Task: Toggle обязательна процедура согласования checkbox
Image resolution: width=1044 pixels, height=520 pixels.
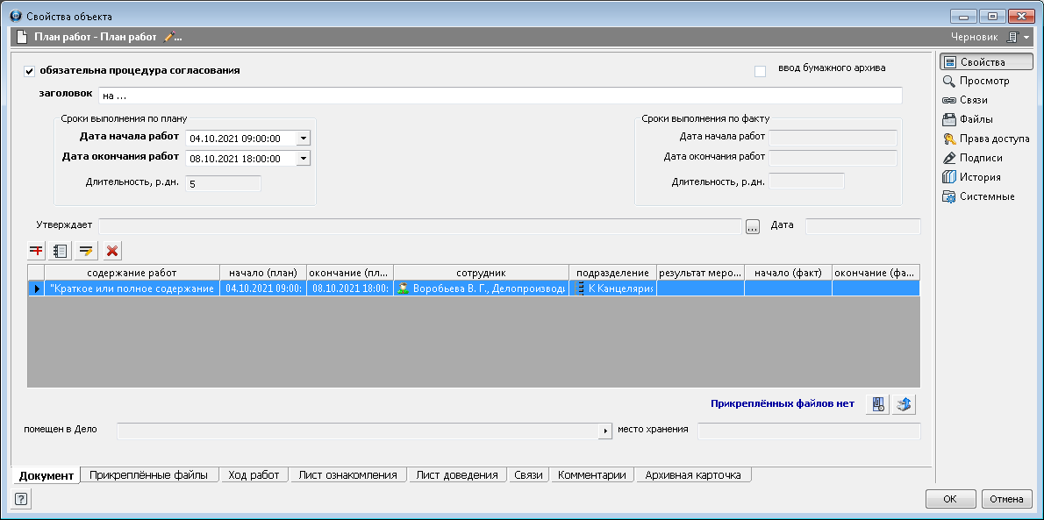Action: click(x=30, y=71)
